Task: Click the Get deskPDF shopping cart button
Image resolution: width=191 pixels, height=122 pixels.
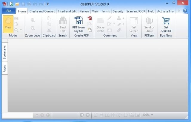Action: tap(166, 25)
